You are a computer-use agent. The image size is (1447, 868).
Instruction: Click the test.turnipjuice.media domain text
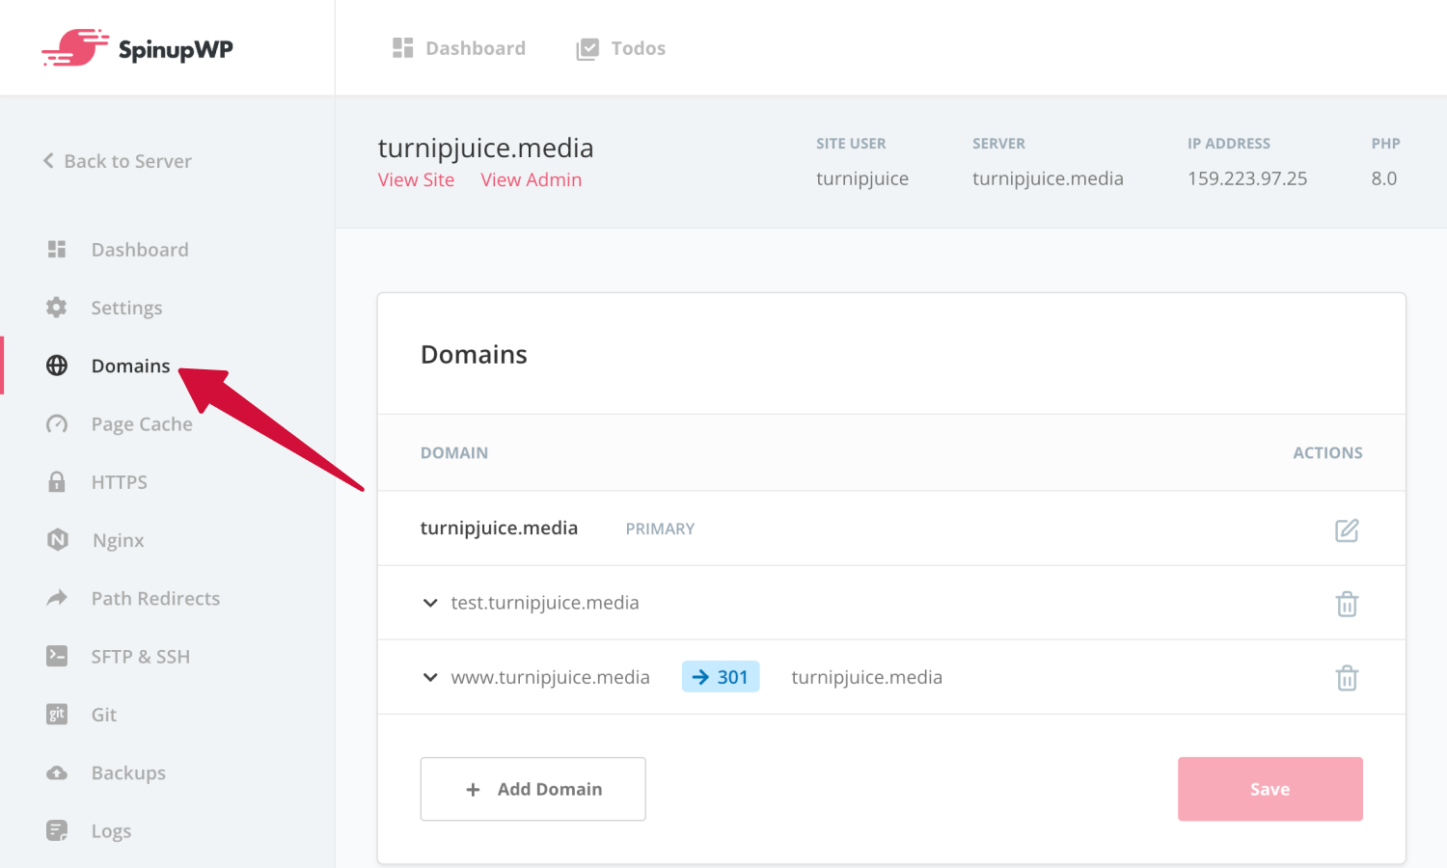point(545,603)
